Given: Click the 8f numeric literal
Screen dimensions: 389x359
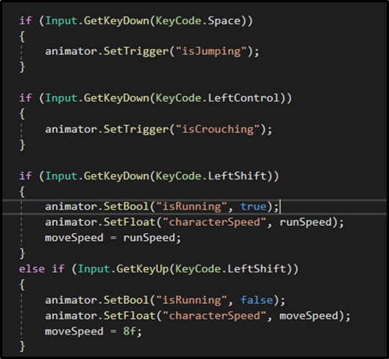Looking at the screenshot, I should (x=130, y=331).
